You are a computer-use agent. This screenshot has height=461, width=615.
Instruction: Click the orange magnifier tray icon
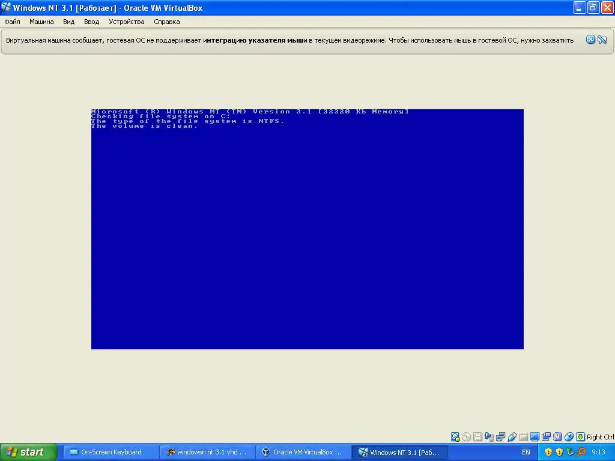tap(581, 452)
